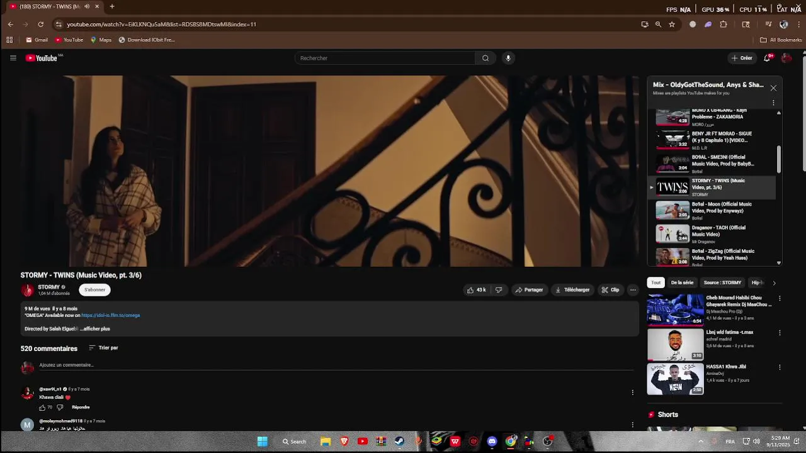
Task: Open the idol-io.ffm.to/omega link
Action: click(x=111, y=315)
